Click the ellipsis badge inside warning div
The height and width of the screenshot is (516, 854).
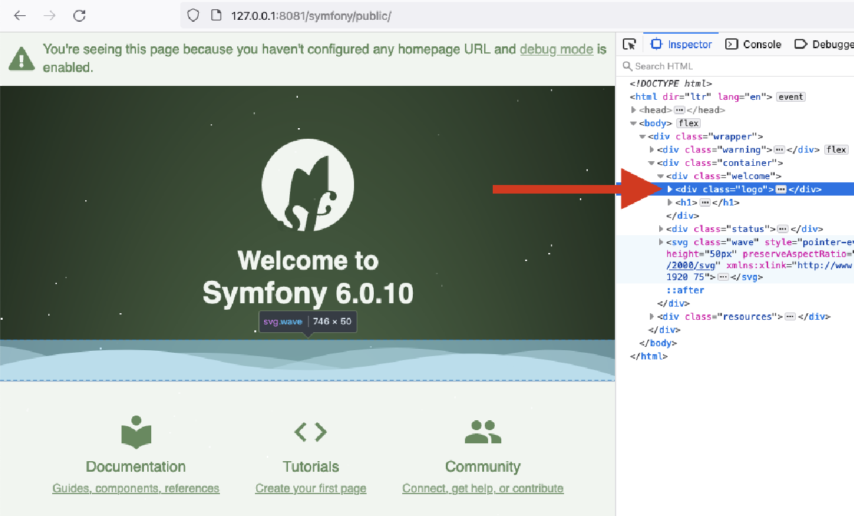[x=779, y=150]
